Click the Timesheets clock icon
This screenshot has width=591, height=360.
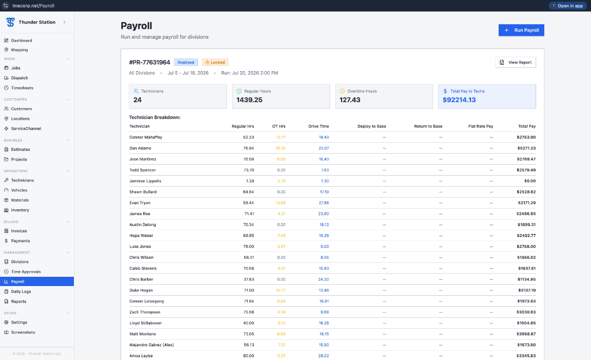pos(6,88)
